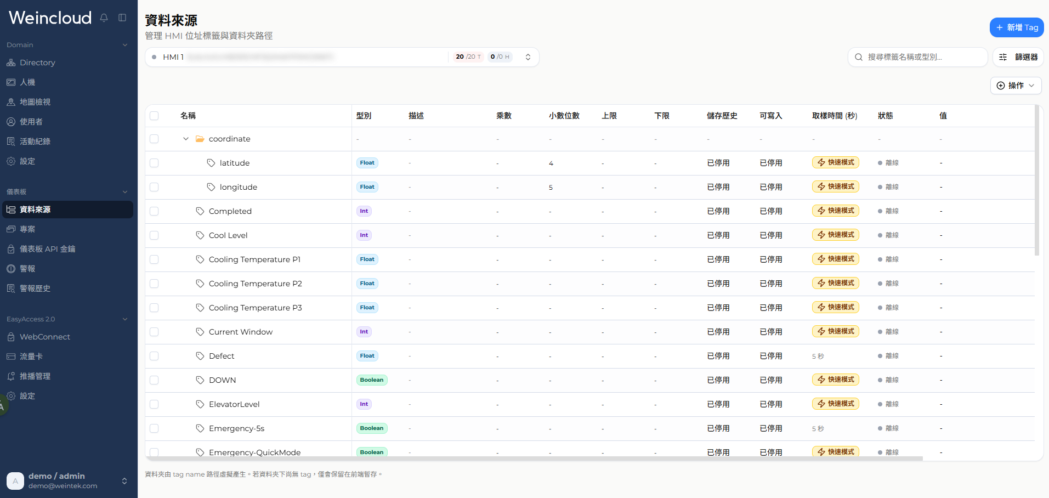This screenshot has width=1049, height=498.
Task: Check the latitude row checkbox
Action: point(154,163)
